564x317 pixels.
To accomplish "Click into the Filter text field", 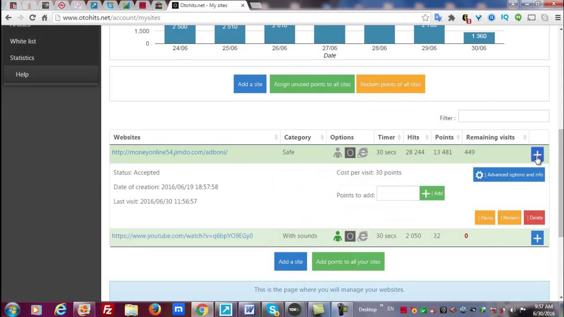I will (504, 116).
